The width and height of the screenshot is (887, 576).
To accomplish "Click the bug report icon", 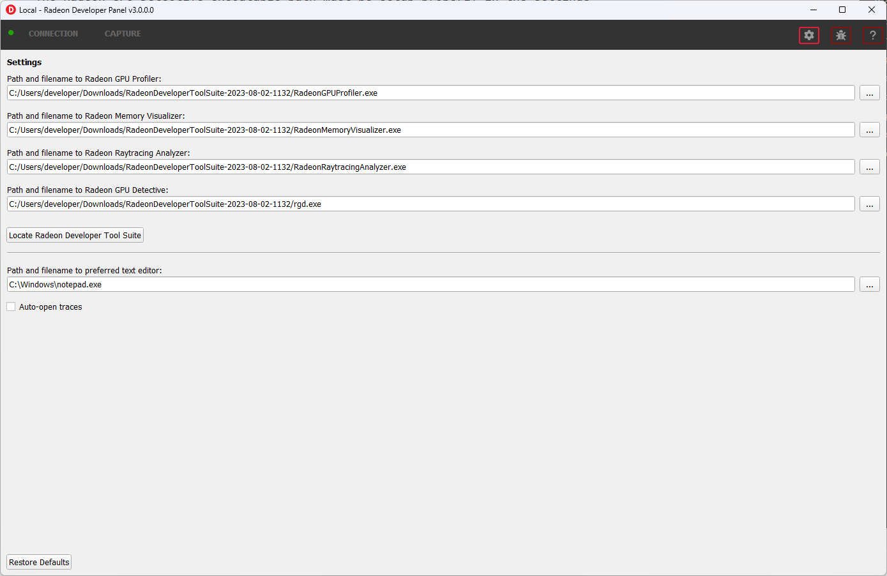I will point(840,35).
